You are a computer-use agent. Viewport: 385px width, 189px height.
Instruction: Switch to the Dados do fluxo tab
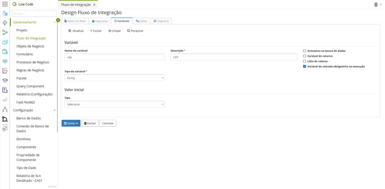75,21
